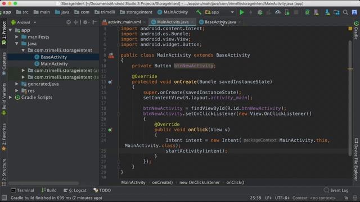360x202 pixels.
Task: Open Project panel settings gear
Action: [x=85, y=22]
